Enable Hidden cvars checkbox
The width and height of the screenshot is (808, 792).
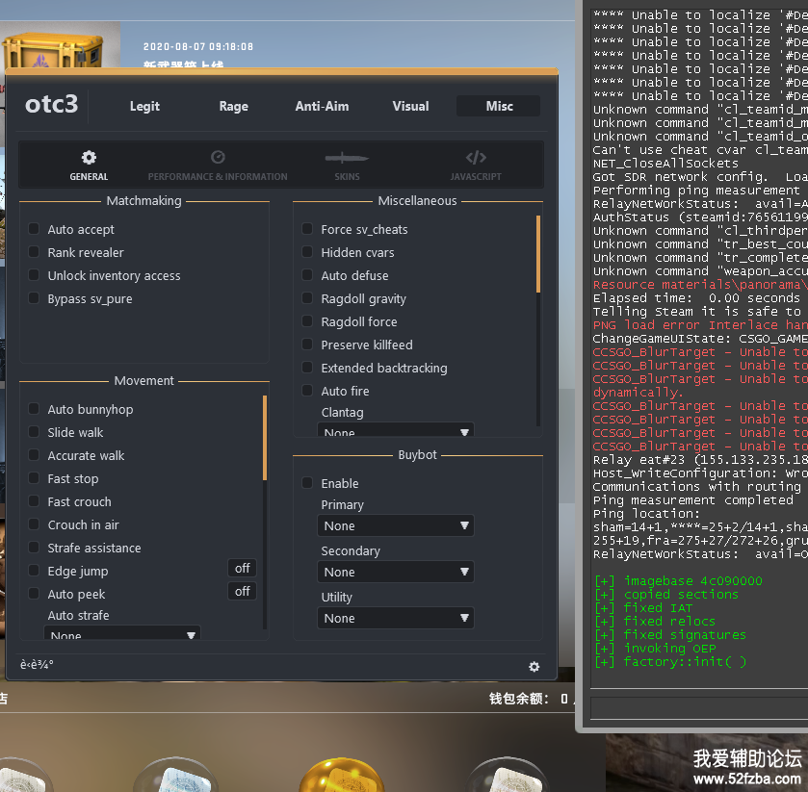(307, 252)
